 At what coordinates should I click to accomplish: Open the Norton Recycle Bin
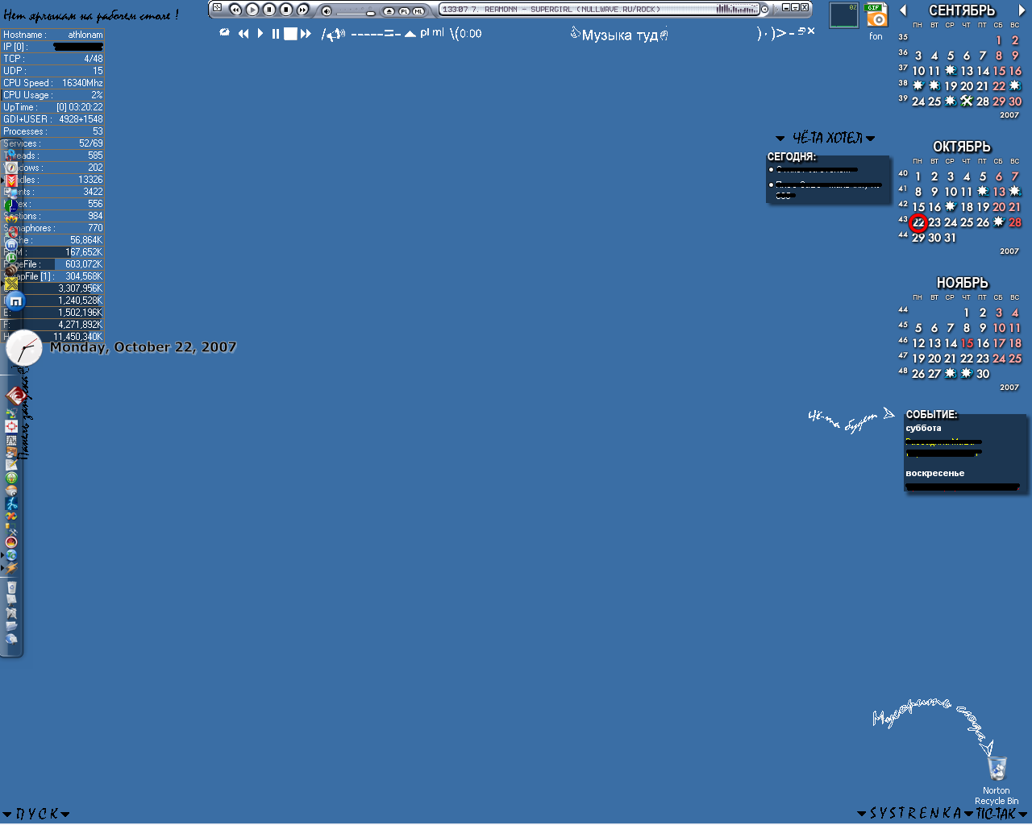997,769
